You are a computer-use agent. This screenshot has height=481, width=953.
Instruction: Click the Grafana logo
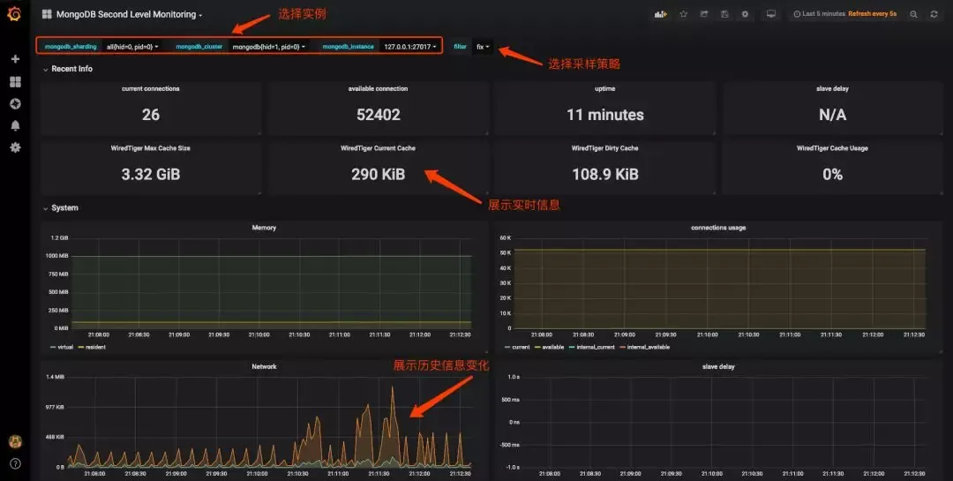click(x=15, y=13)
